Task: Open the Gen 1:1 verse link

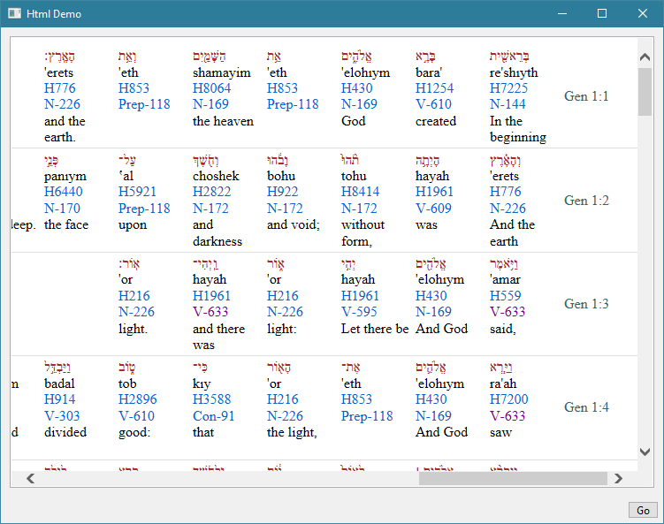Action: point(586,96)
